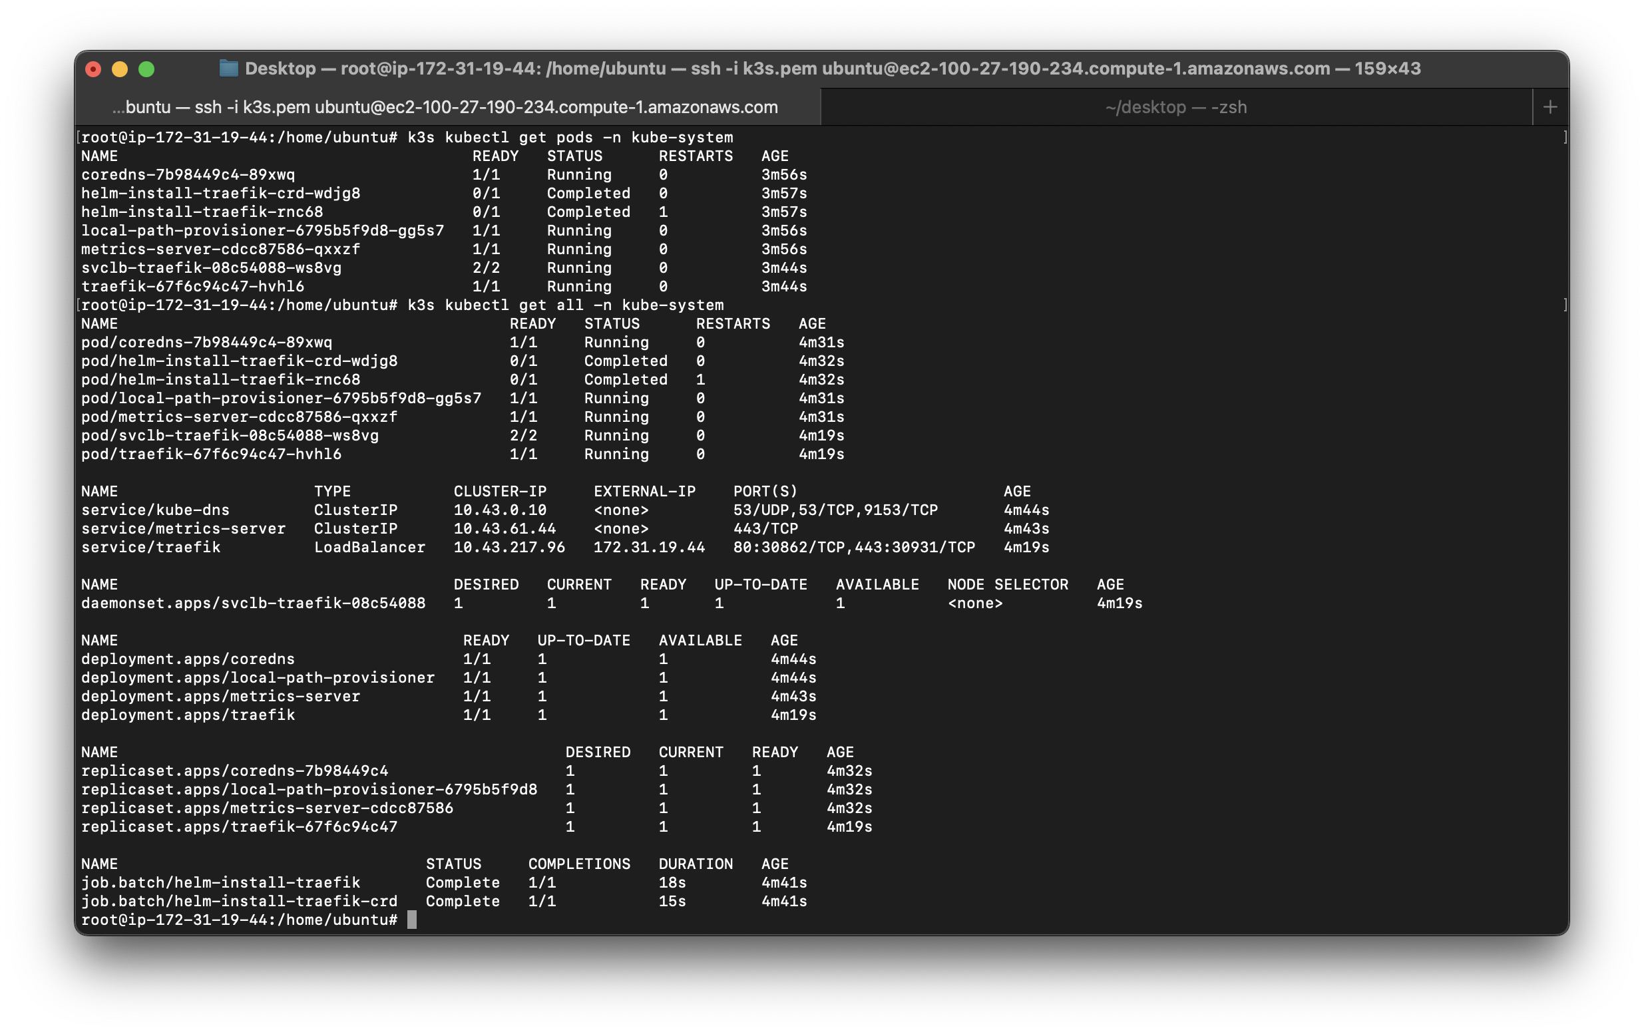Select the replicaset.apps/traefik-67f6c94c47 row
This screenshot has height=1034, width=1644.
click(238, 826)
